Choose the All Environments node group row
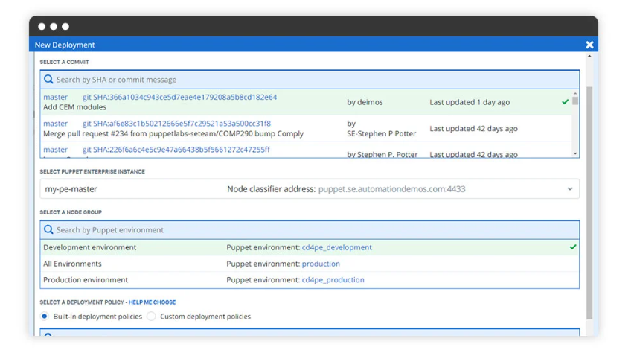Screen dimensions: 634x353 click(x=73, y=264)
